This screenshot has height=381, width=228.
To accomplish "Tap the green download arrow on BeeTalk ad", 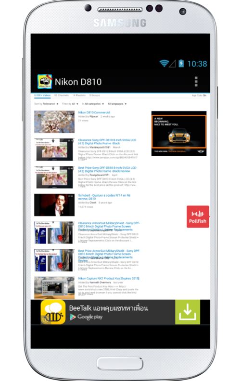I will coord(188,312).
